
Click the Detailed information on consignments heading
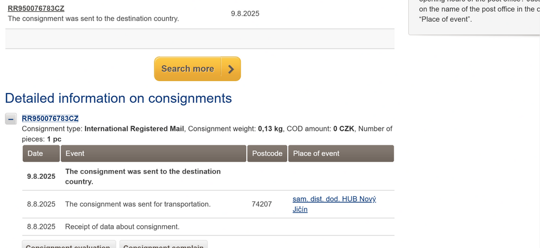click(118, 98)
